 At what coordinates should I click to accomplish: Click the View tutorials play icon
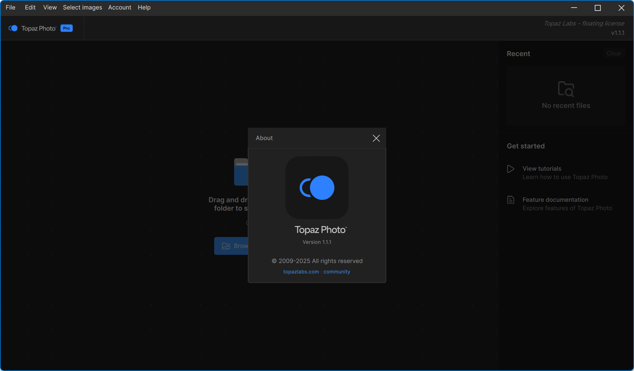point(510,169)
